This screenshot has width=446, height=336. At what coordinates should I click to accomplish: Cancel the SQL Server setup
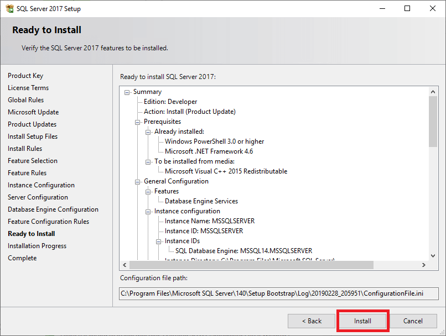point(413,321)
